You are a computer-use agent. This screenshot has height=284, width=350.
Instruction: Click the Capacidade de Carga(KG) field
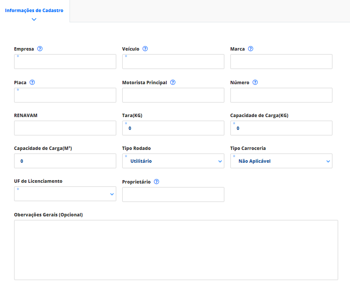[x=281, y=128]
